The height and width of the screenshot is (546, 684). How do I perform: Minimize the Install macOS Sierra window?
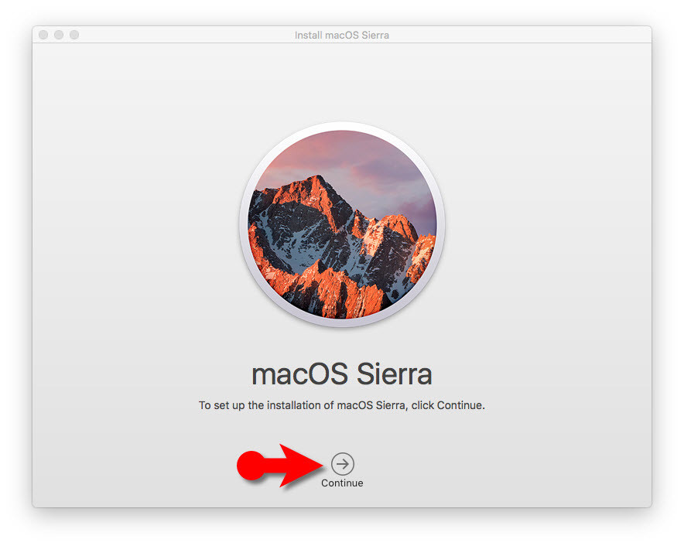point(59,35)
